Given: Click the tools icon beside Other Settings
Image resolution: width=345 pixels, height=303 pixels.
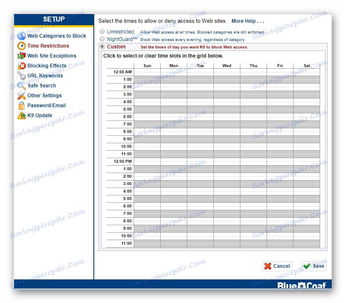Looking at the screenshot, I should click(22, 96).
